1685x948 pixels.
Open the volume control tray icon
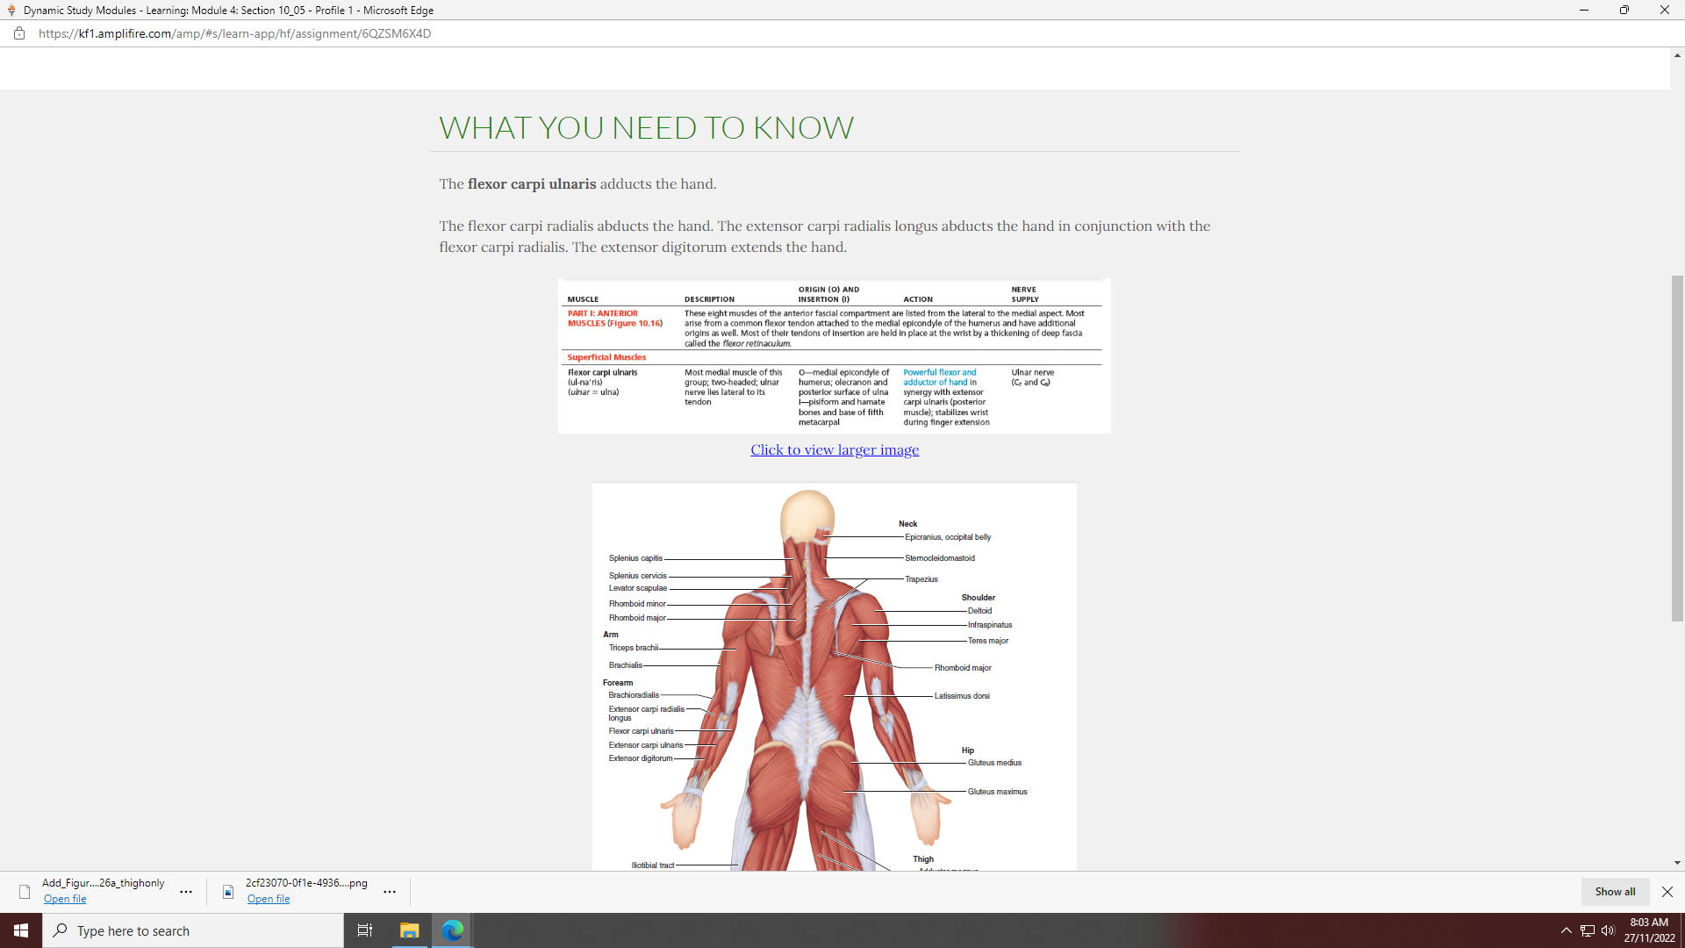(x=1608, y=930)
